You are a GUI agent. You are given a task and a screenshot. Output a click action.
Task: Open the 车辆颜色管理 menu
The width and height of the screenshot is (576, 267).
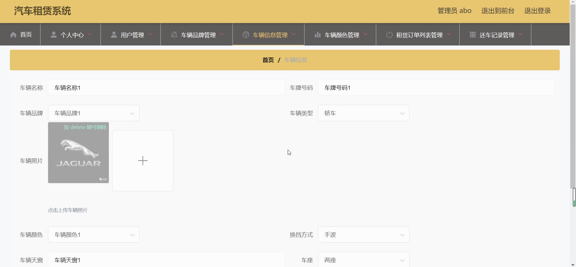click(340, 34)
